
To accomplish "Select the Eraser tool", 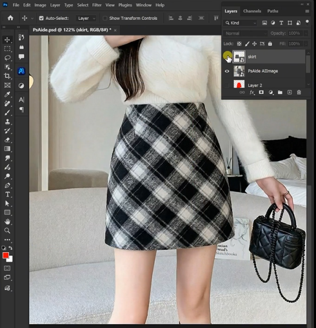I will [x=7, y=140].
